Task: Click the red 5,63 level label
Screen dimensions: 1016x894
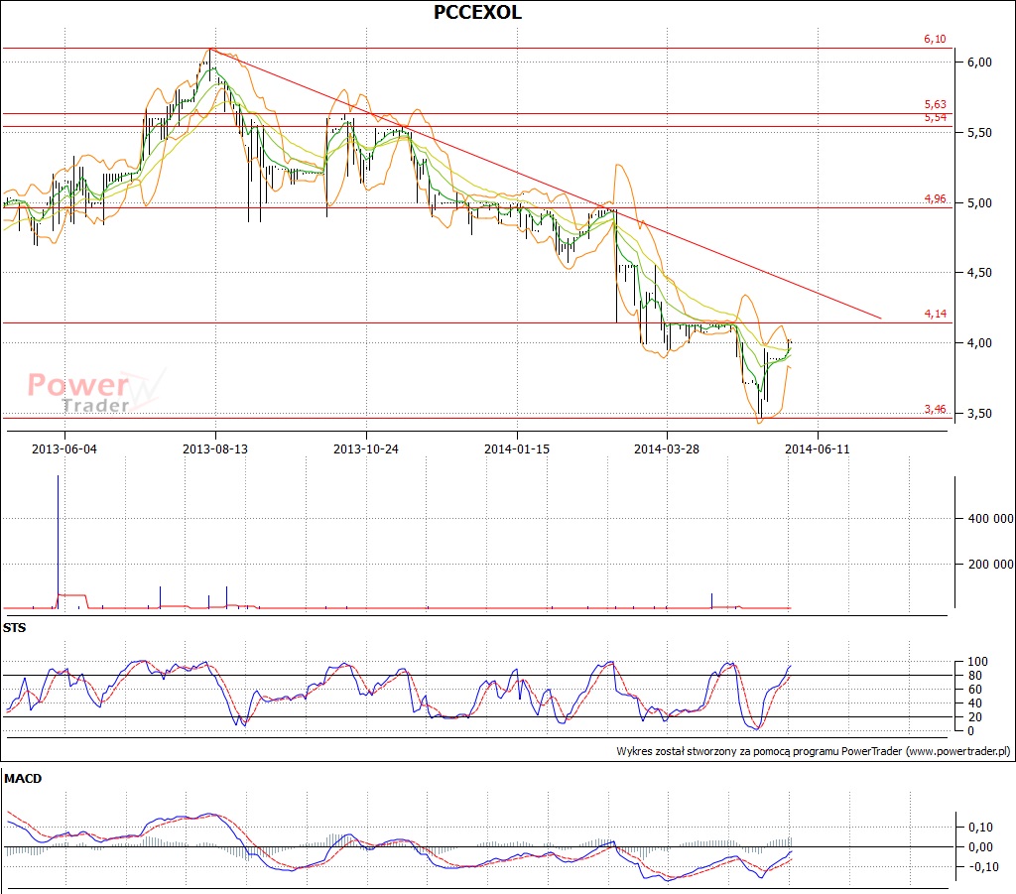Action: [935, 104]
